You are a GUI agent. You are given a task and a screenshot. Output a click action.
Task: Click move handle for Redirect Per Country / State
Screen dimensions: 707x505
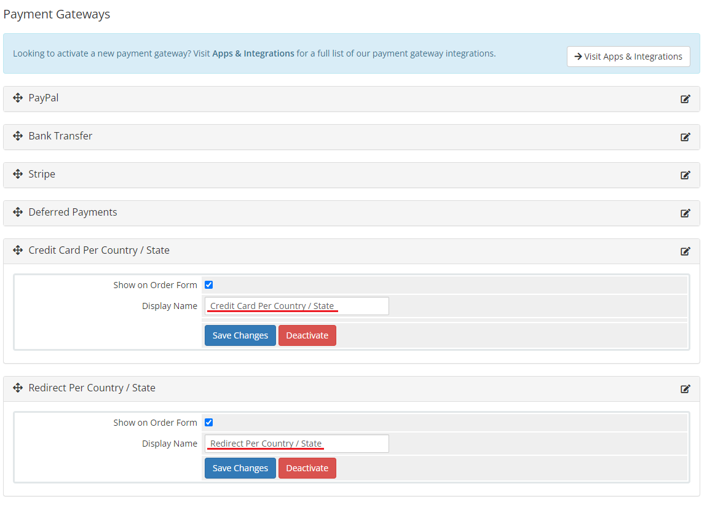18,388
